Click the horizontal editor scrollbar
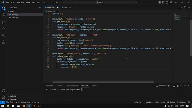This screenshot has width=192, height=108. pos(103,82)
